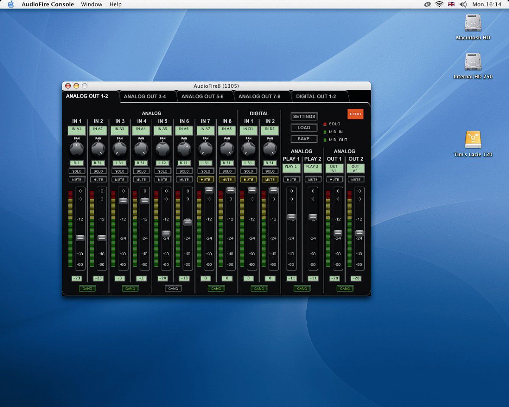Unmute the IN 7 channel
The width and height of the screenshot is (509, 407).
[x=206, y=180]
